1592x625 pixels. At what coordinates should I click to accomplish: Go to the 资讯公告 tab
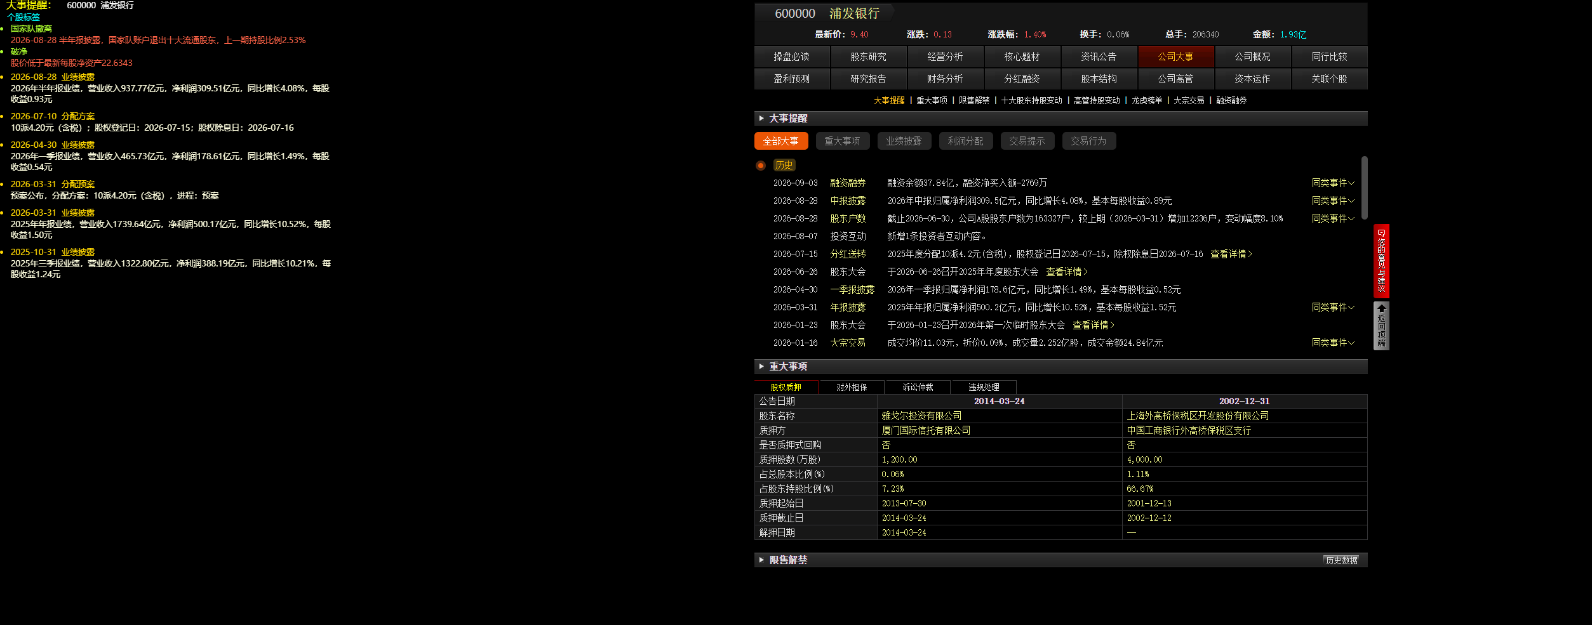(x=1099, y=56)
